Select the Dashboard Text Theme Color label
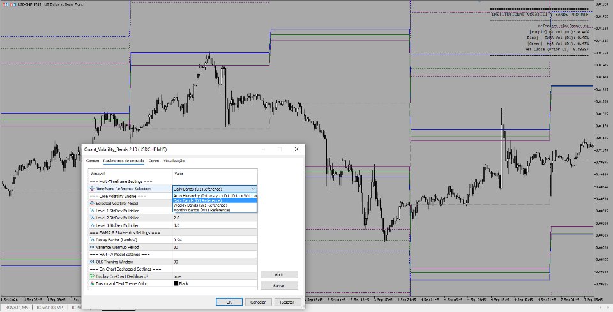 (121, 283)
